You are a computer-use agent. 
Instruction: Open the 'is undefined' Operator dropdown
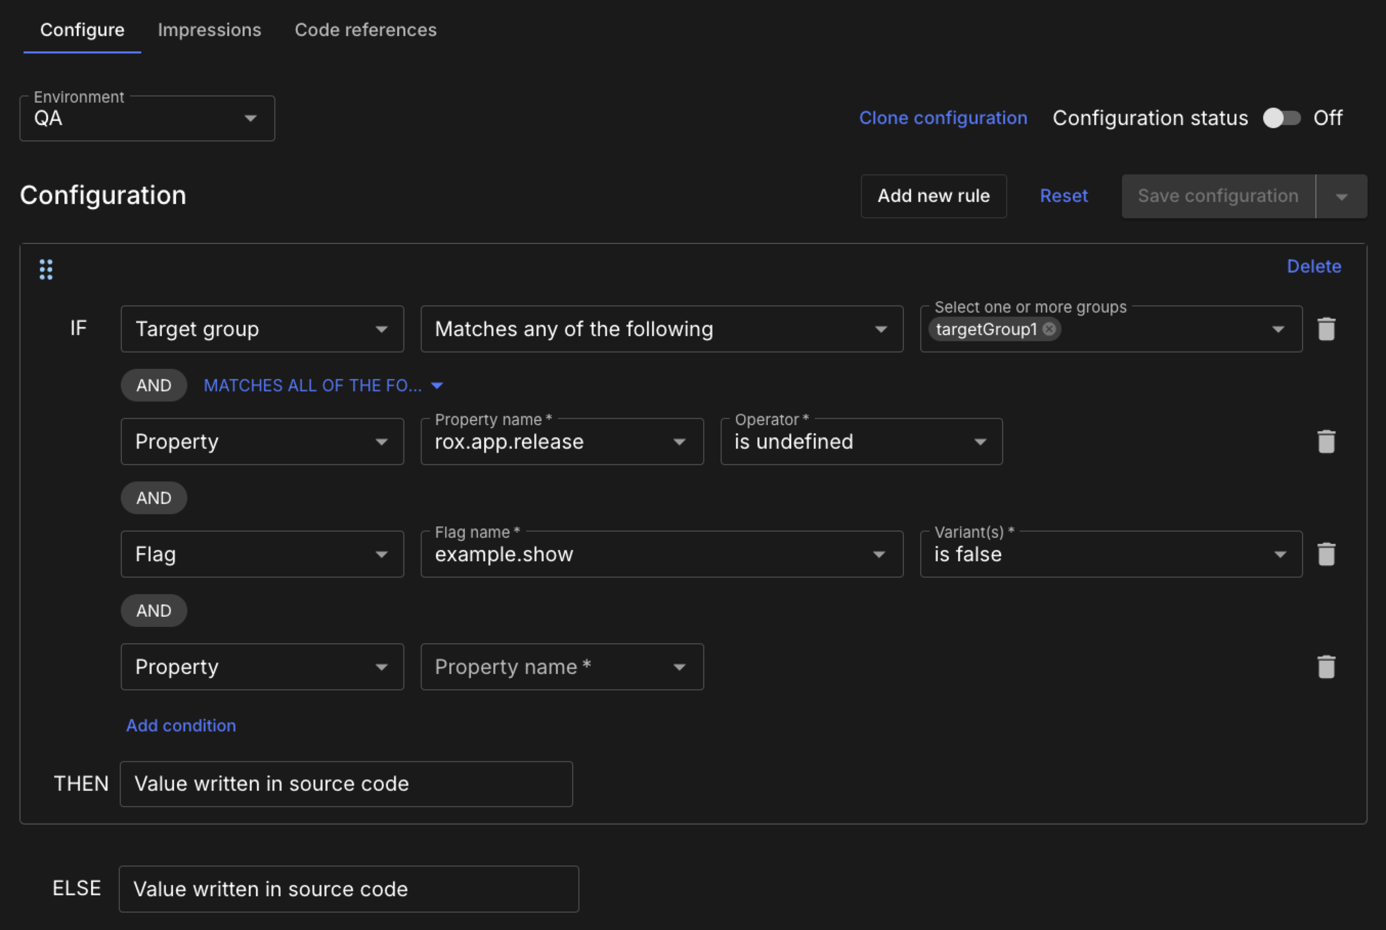(861, 442)
